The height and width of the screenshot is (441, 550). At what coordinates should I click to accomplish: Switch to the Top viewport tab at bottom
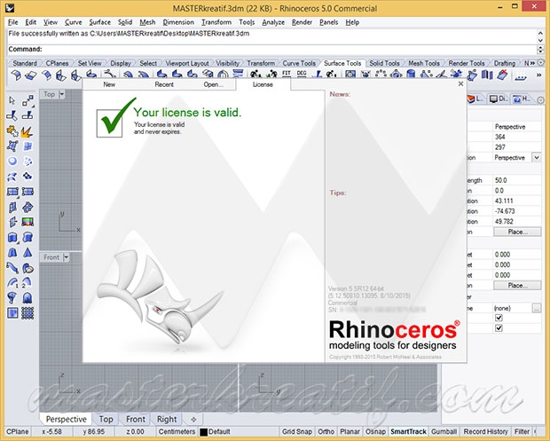(x=106, y=419)
